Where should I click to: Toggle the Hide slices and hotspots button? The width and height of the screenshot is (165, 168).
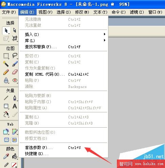pos(6,140)
